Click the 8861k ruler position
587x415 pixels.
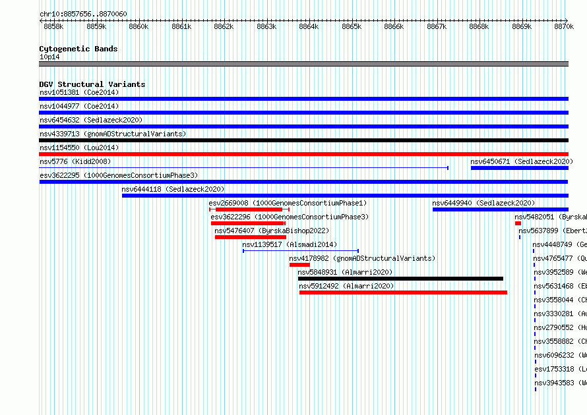(x=181, y=26)
